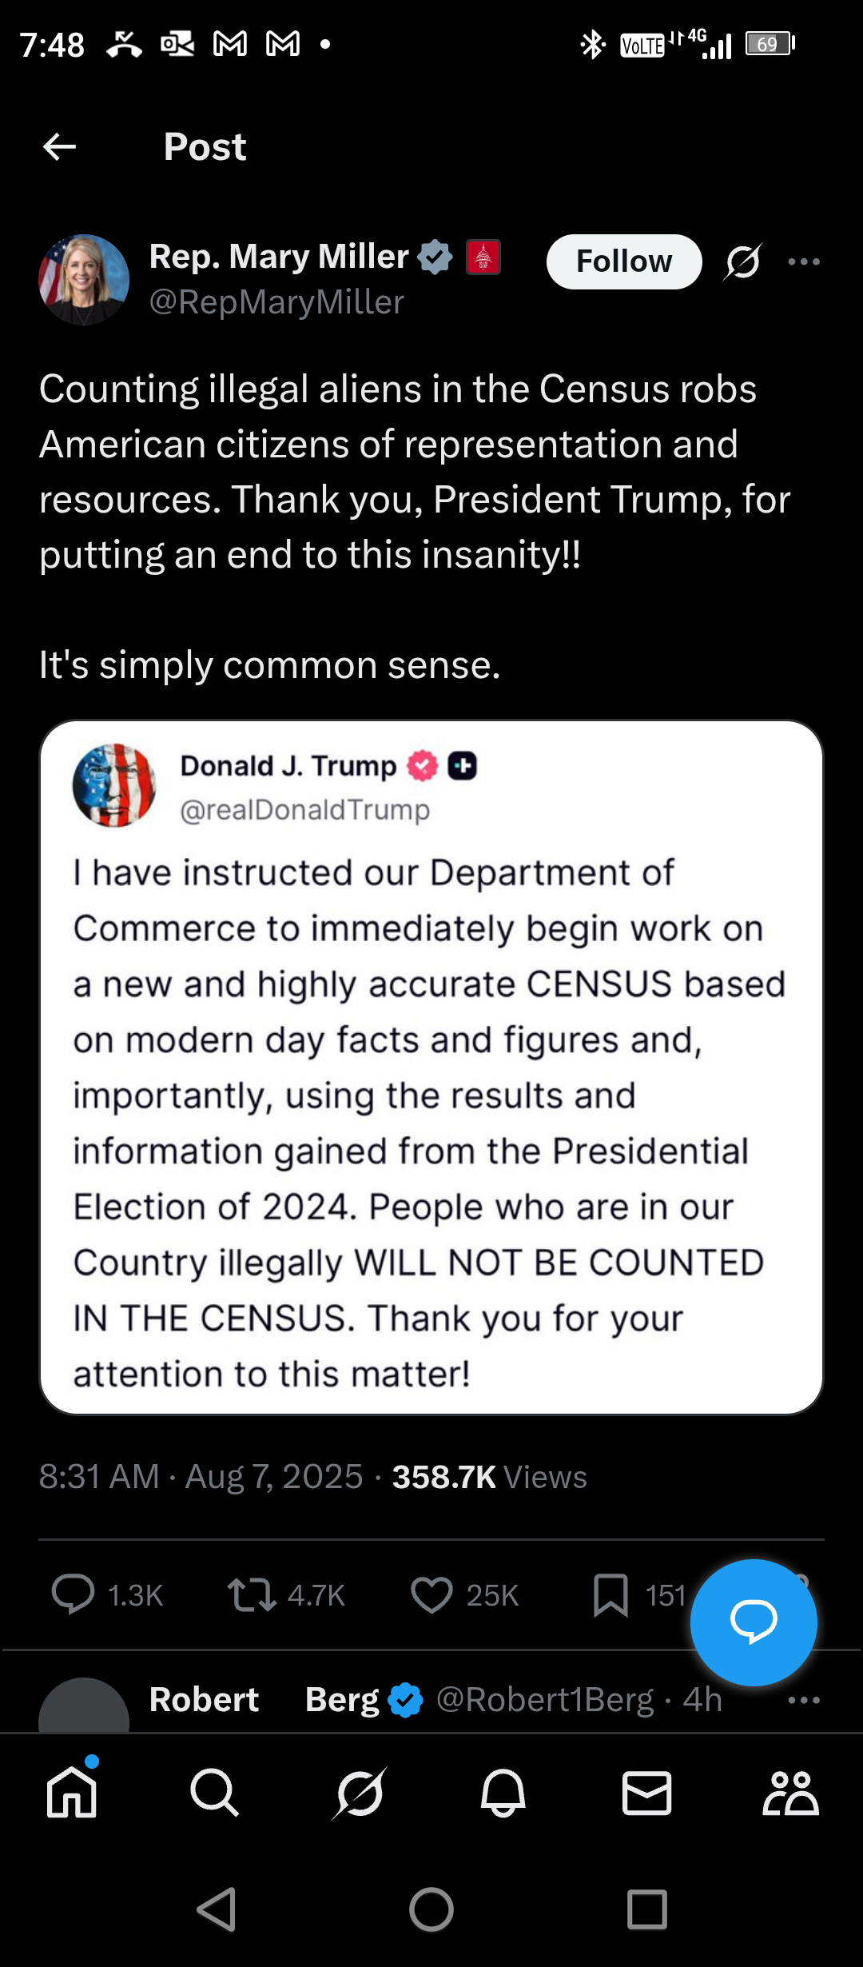Follow Rep. Mary Miller
The image size is (863, 1967).
point(624,261)
